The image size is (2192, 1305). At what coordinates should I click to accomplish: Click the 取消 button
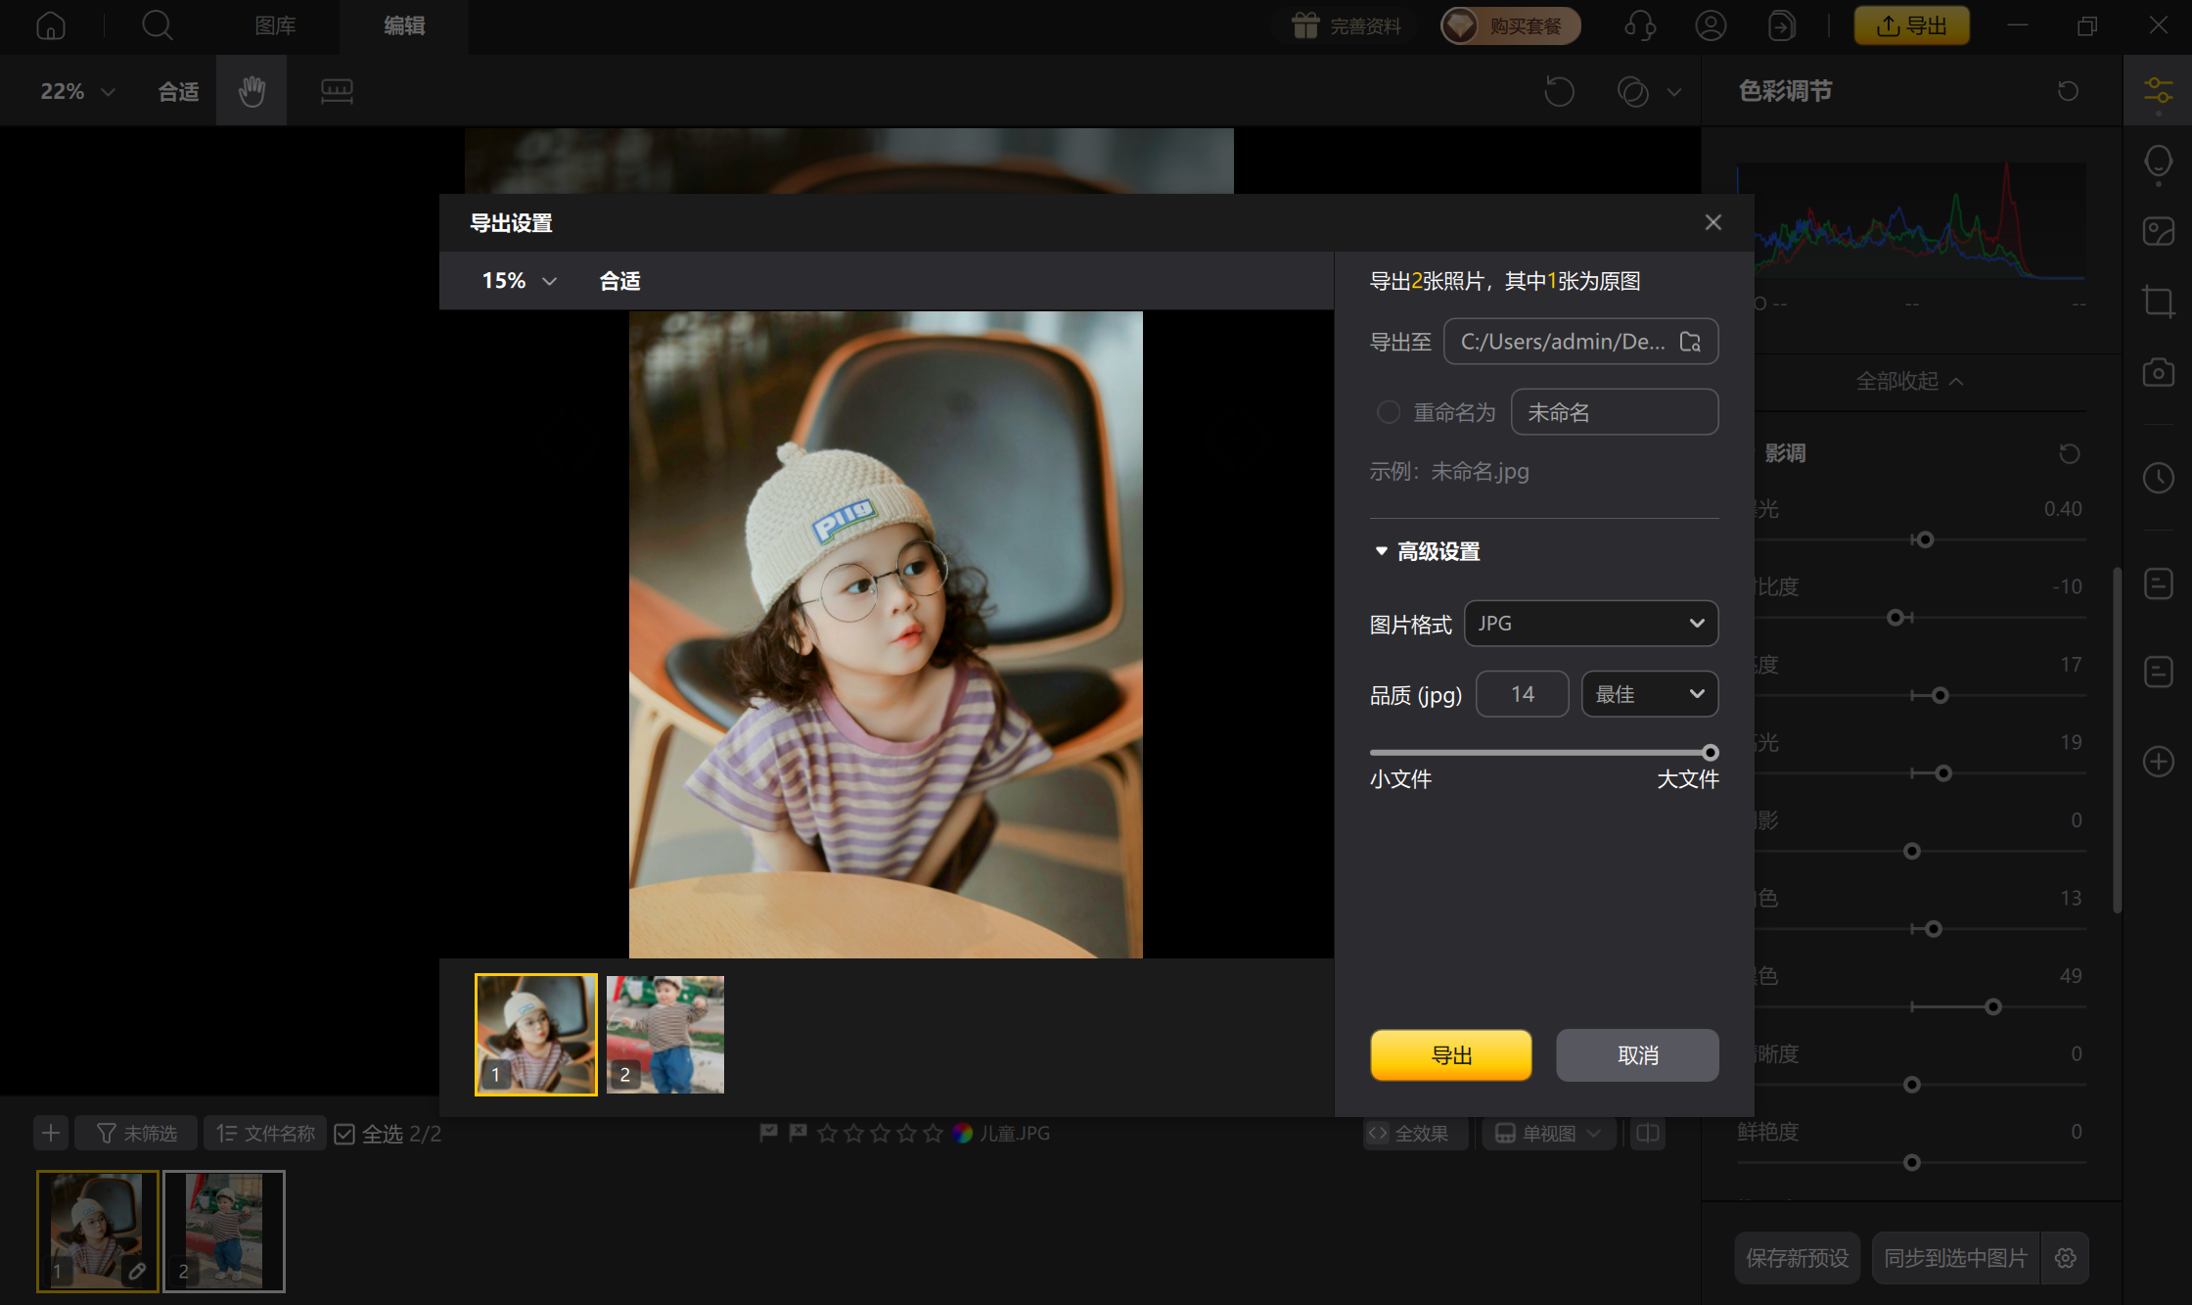point(1637,1055)
